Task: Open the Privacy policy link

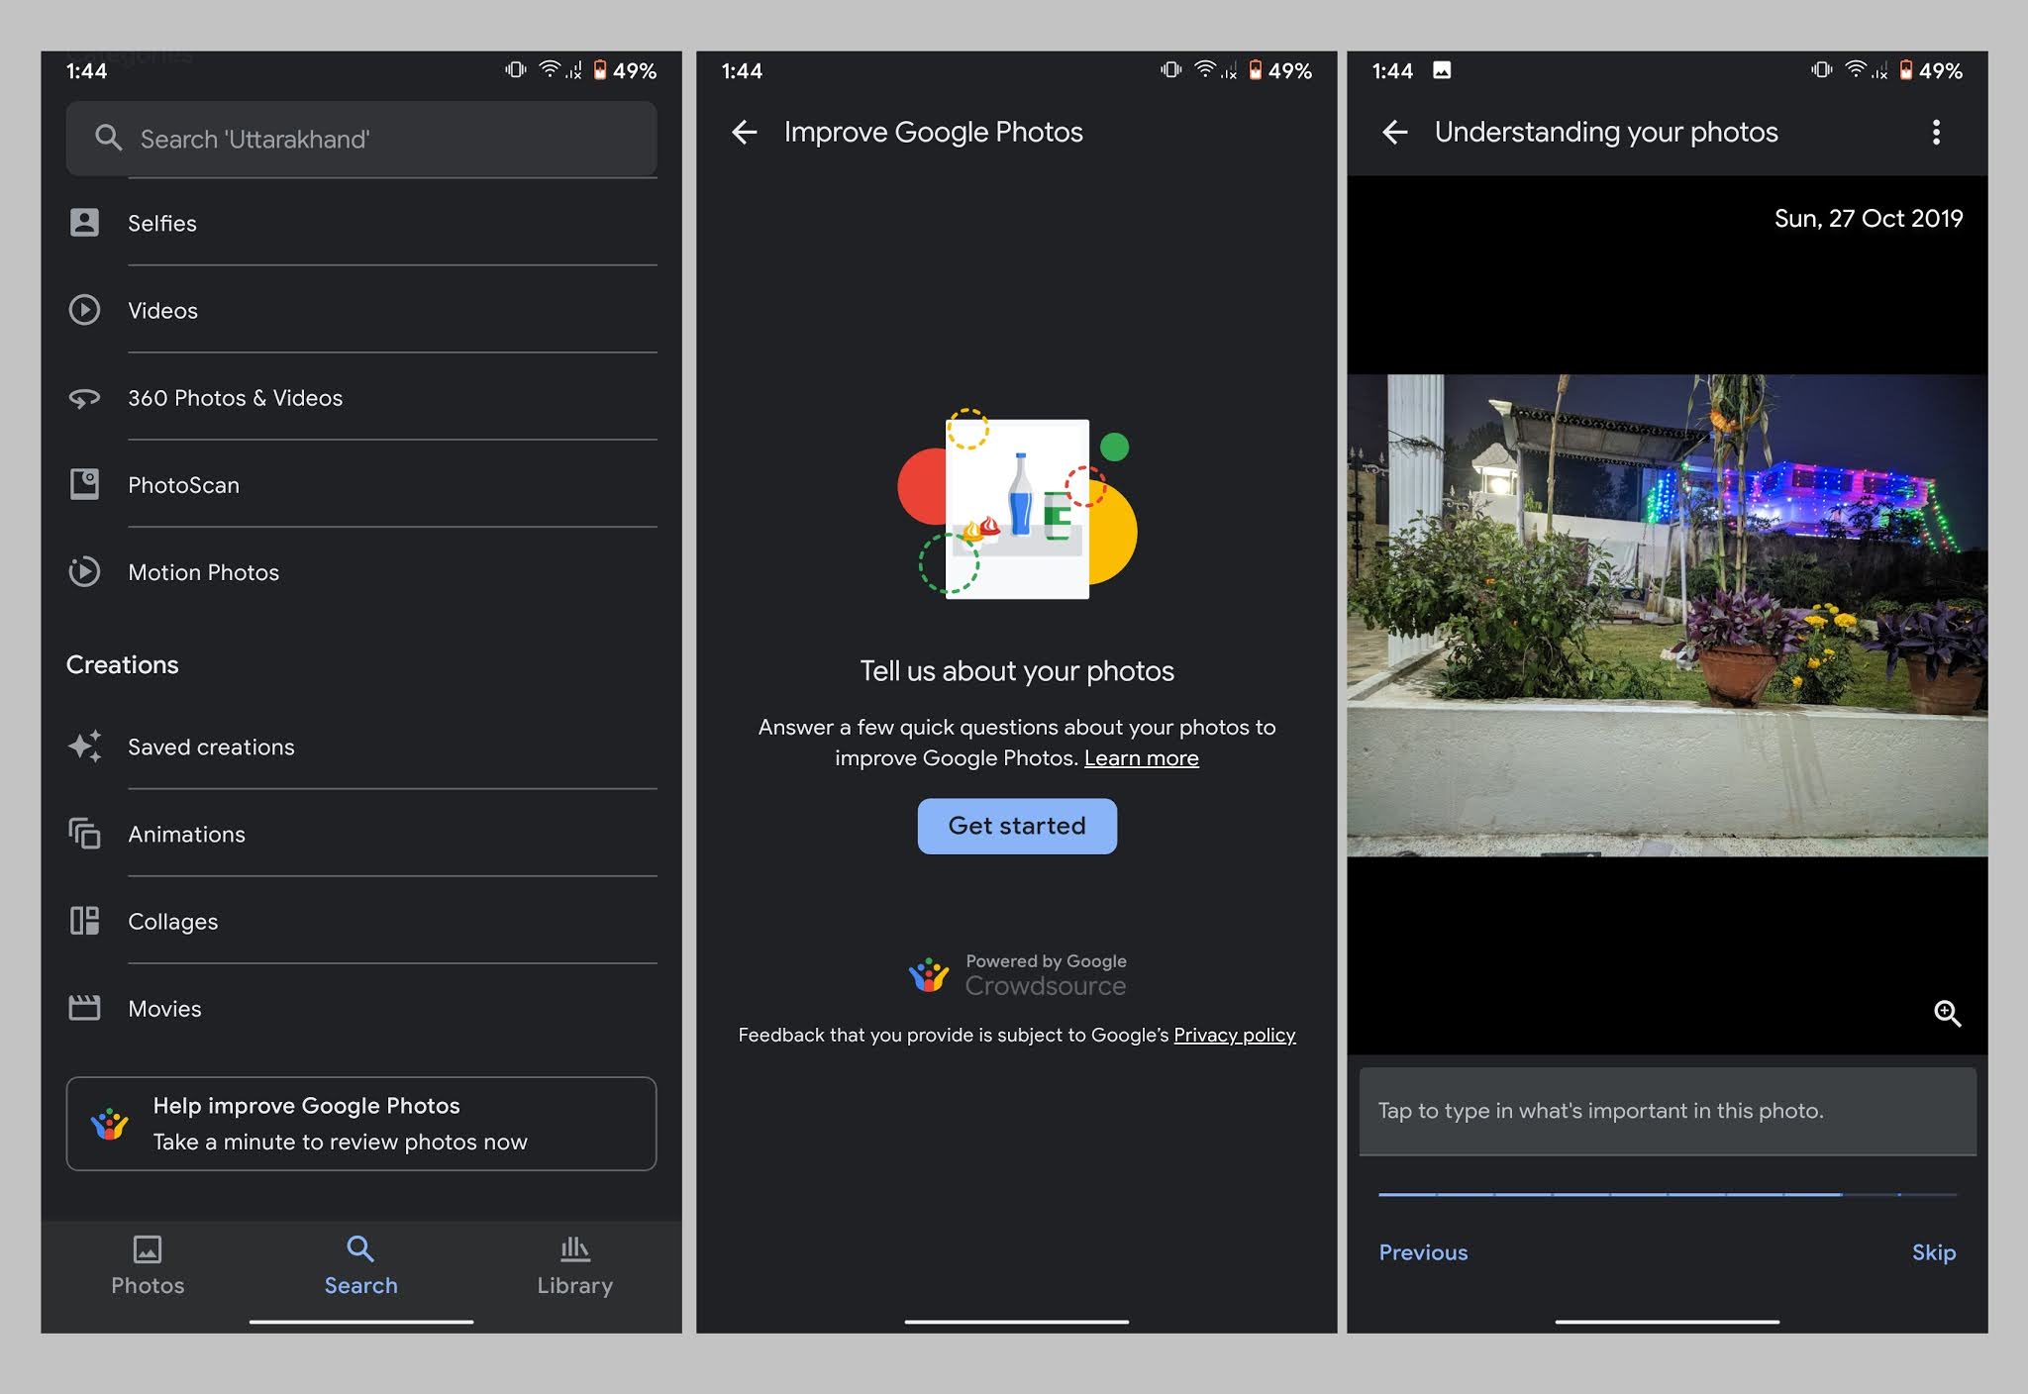Action: coord(1234,1035)
